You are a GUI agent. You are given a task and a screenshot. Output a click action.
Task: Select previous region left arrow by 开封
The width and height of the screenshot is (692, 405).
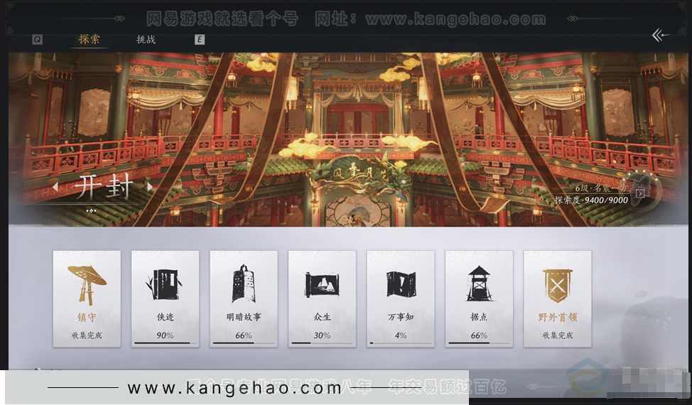click(55, 187)
